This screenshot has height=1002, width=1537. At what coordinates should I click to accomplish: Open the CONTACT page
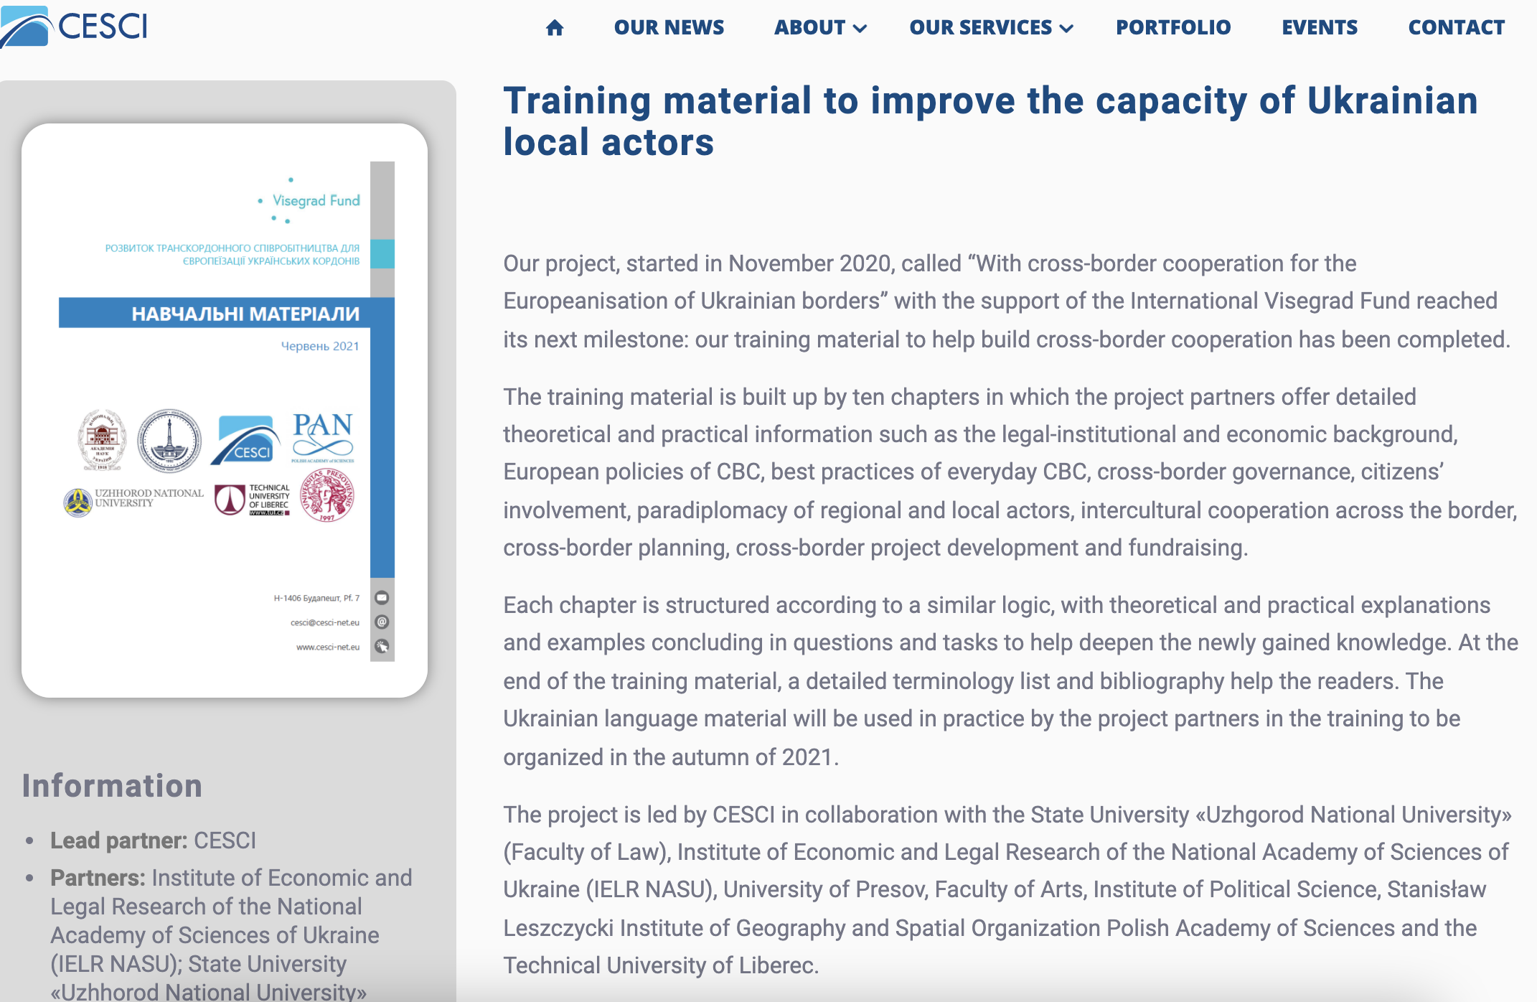[1457, 27]
